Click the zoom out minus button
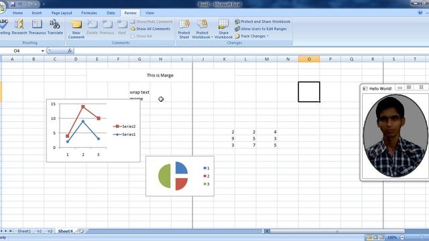 pos(402,238)
